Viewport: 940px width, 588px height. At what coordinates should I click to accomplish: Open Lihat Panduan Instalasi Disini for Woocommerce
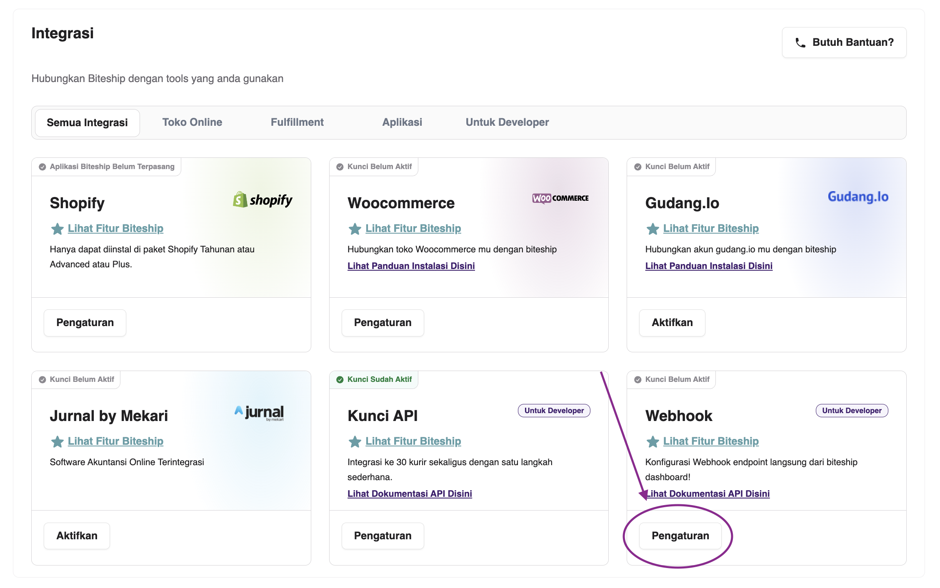point(411,265)
